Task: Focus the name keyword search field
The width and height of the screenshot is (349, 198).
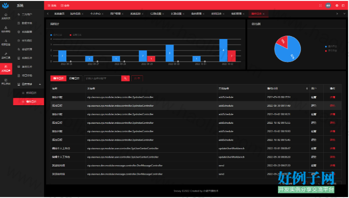Action: click(x=103, y=78)
